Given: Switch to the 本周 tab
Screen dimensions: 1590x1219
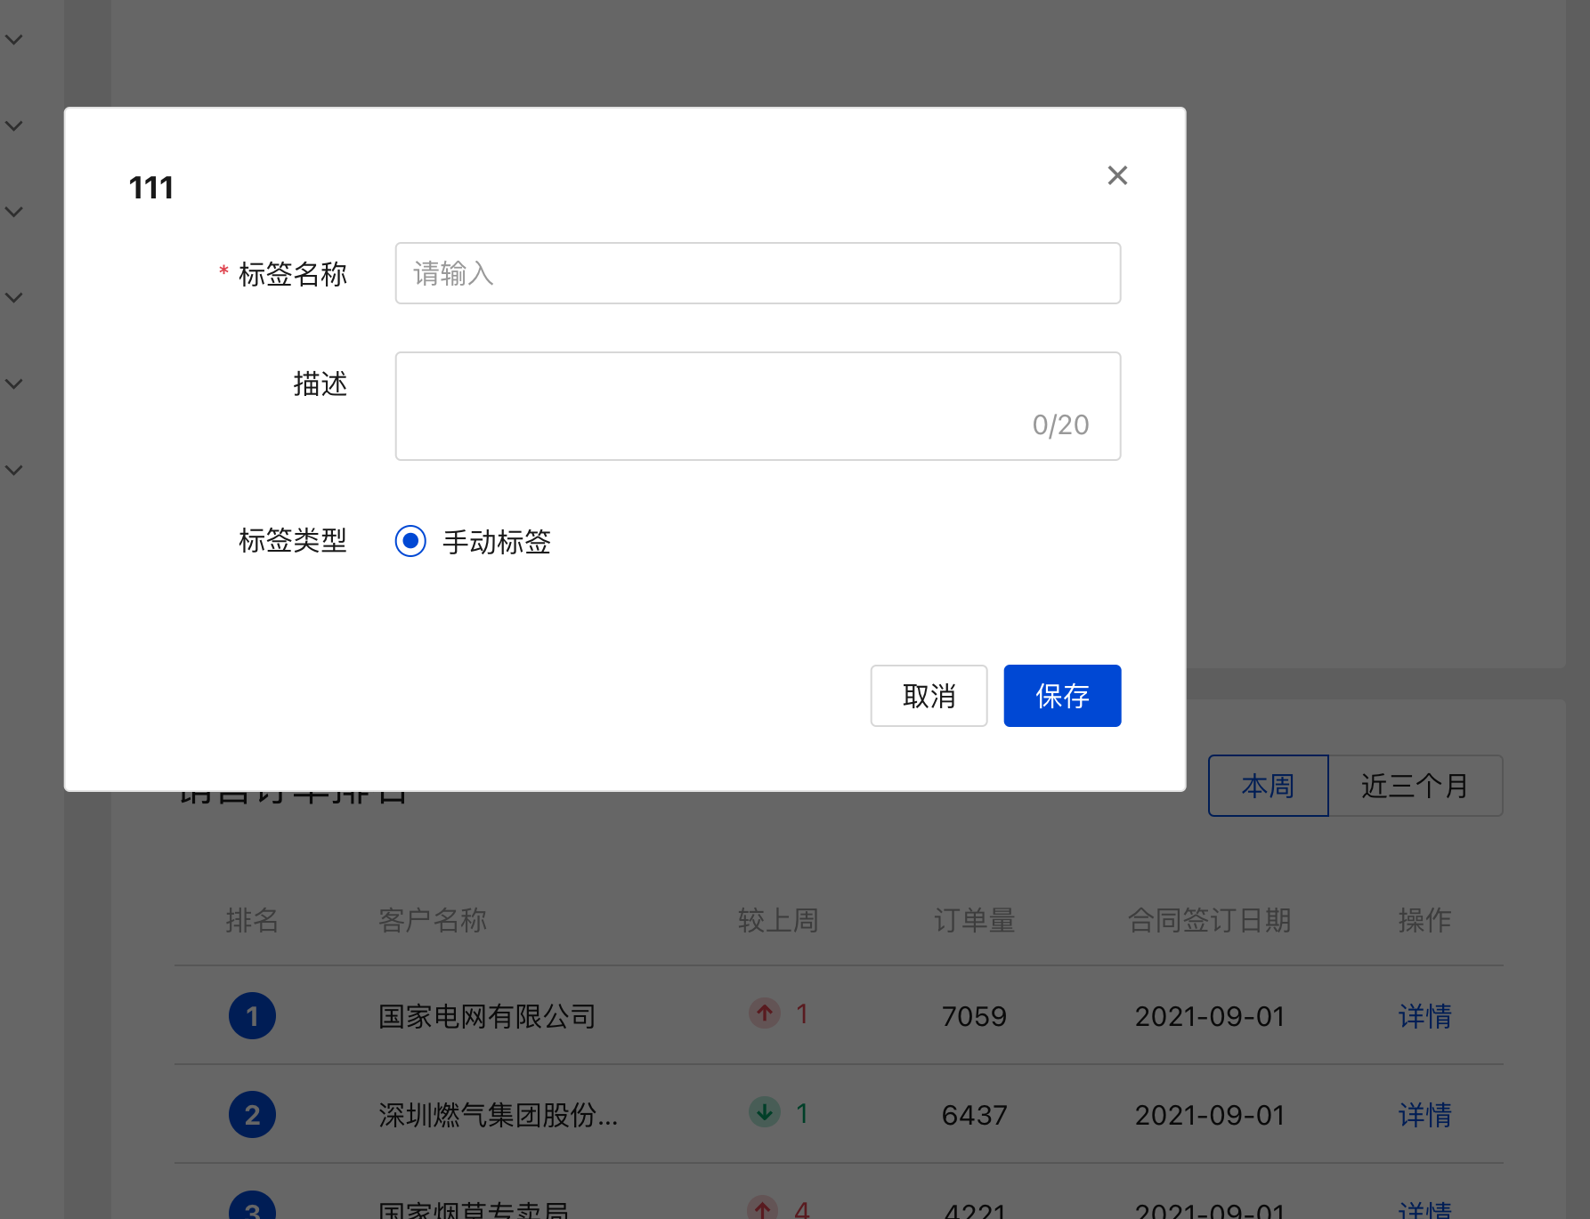Looking at the screenshot, I should pos(1268,785).
